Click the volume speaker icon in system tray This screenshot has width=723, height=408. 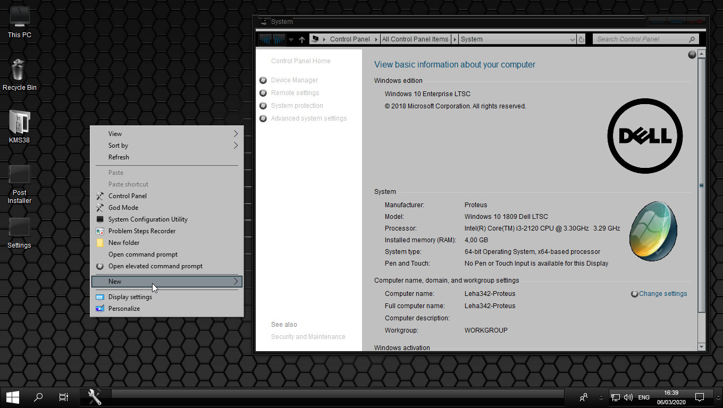coord(628,397)
